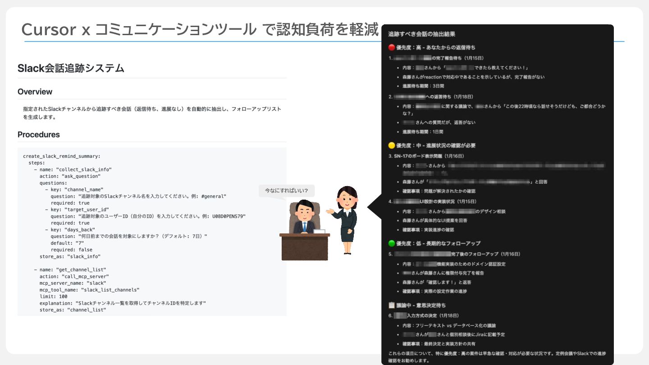Click the slide title starting with Cursor x
The height and width of the screenshot is (365, 649).
point(200,30)
